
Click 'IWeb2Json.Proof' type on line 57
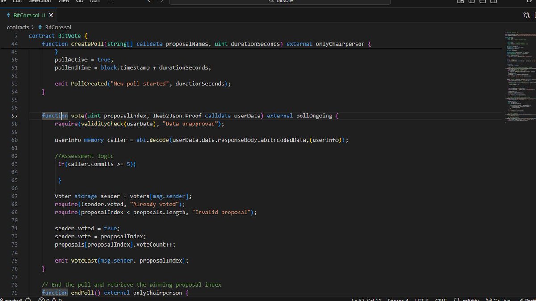coord(177,116)
